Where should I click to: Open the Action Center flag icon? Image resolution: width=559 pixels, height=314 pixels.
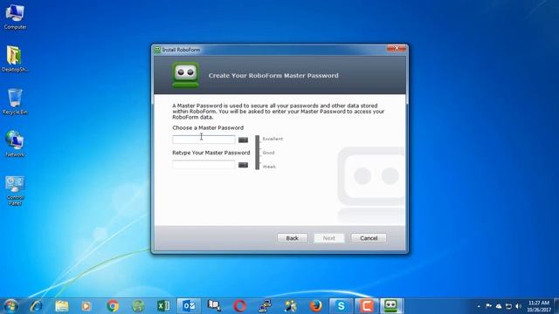(x=489, y=306)
